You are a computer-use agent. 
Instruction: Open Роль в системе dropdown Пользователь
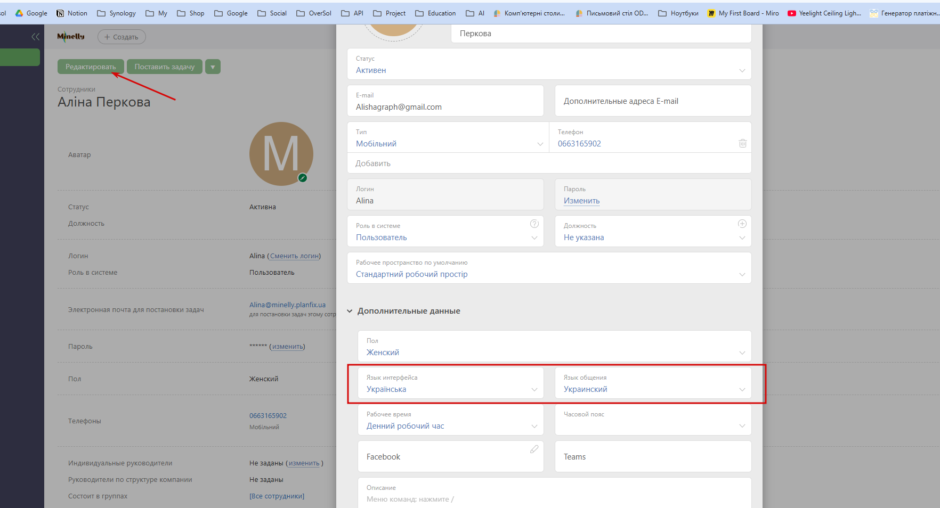pos(445,231)
